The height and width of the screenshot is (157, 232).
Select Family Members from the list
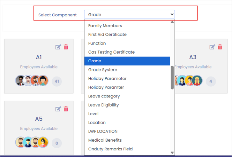105,26
